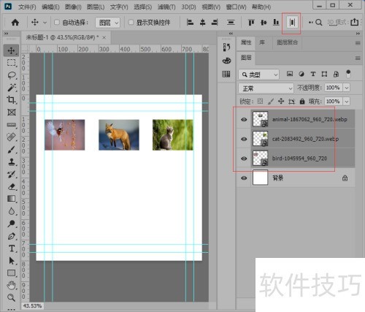
Task: Align left edges of layers
Action: pyautogui.click(x=190, y=23)
